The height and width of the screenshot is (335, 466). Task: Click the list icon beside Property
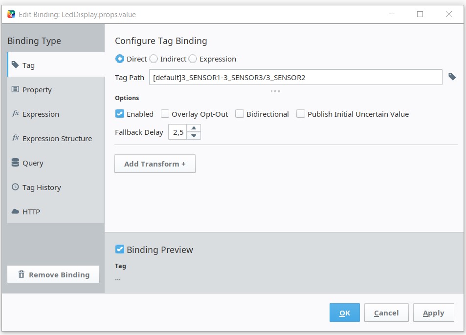[x=15, y=89]
